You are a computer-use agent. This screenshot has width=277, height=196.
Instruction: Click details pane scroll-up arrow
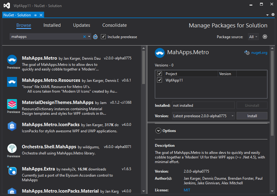(272, 48)
